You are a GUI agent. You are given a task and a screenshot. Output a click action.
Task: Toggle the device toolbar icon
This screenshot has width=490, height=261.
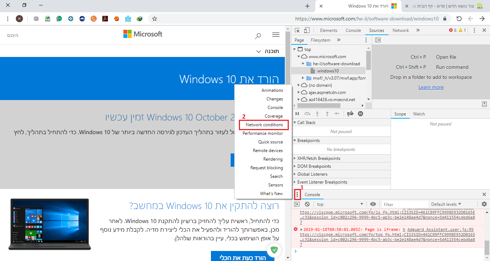[307, 30]
